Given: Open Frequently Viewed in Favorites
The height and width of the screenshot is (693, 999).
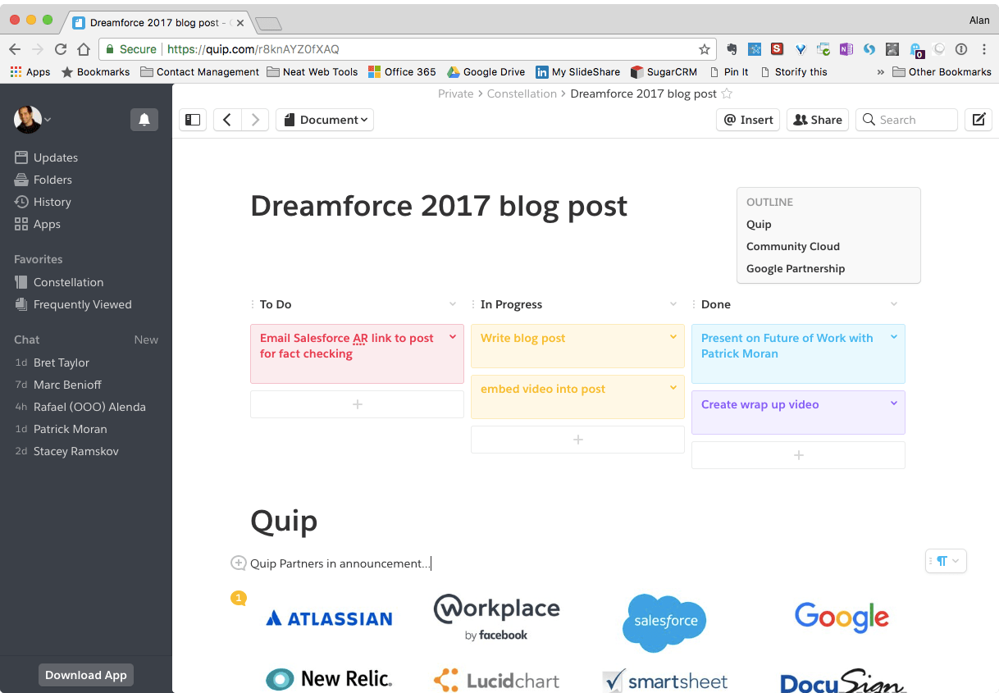Looking at the screenshot, I should click(82, 303).
